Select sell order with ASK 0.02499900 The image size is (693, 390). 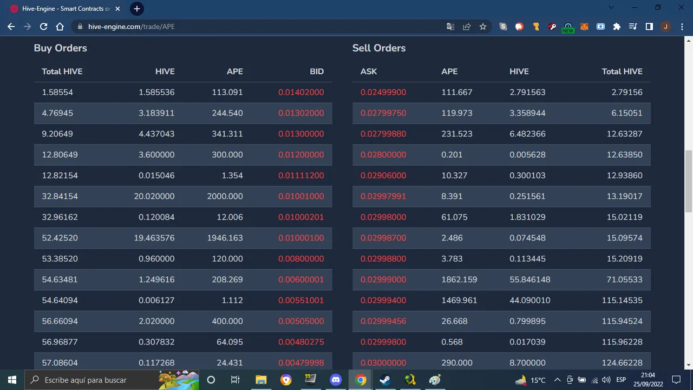pos(501,92)
